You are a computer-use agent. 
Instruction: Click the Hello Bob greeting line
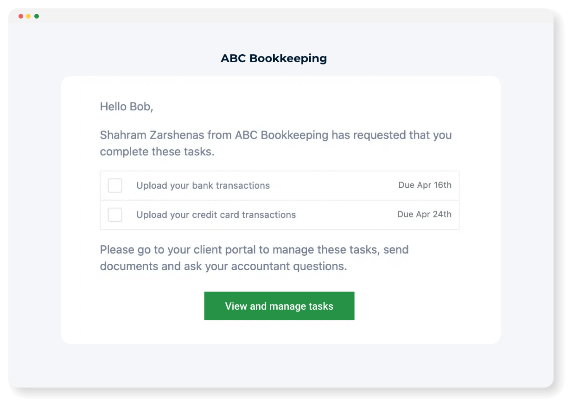(x=127, y=107)
